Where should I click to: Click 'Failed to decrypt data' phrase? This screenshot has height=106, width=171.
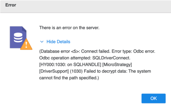point(105,71)
